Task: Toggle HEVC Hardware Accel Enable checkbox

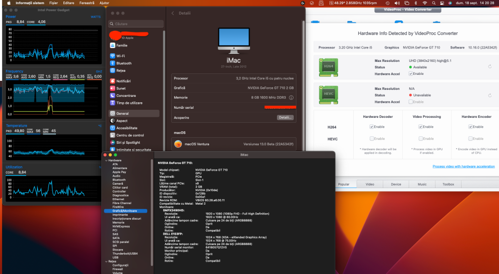Action: tap(411, 102)
